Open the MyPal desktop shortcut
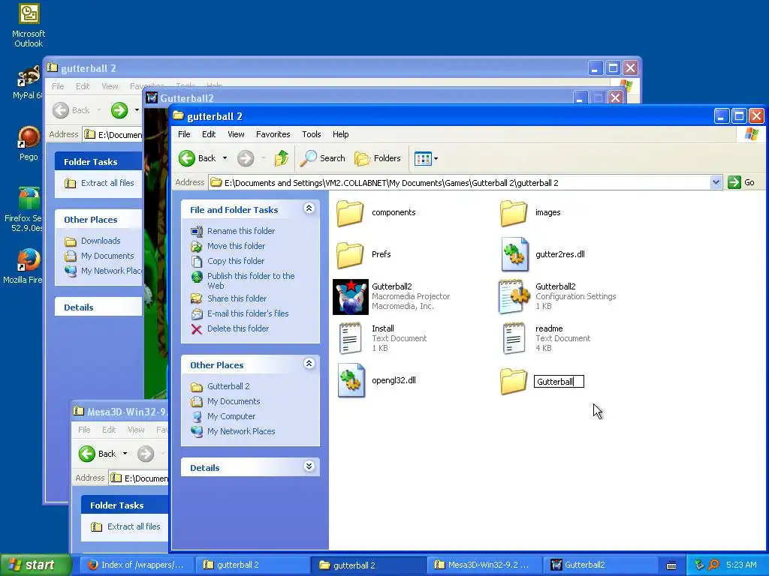 click(x=28, y=81)
